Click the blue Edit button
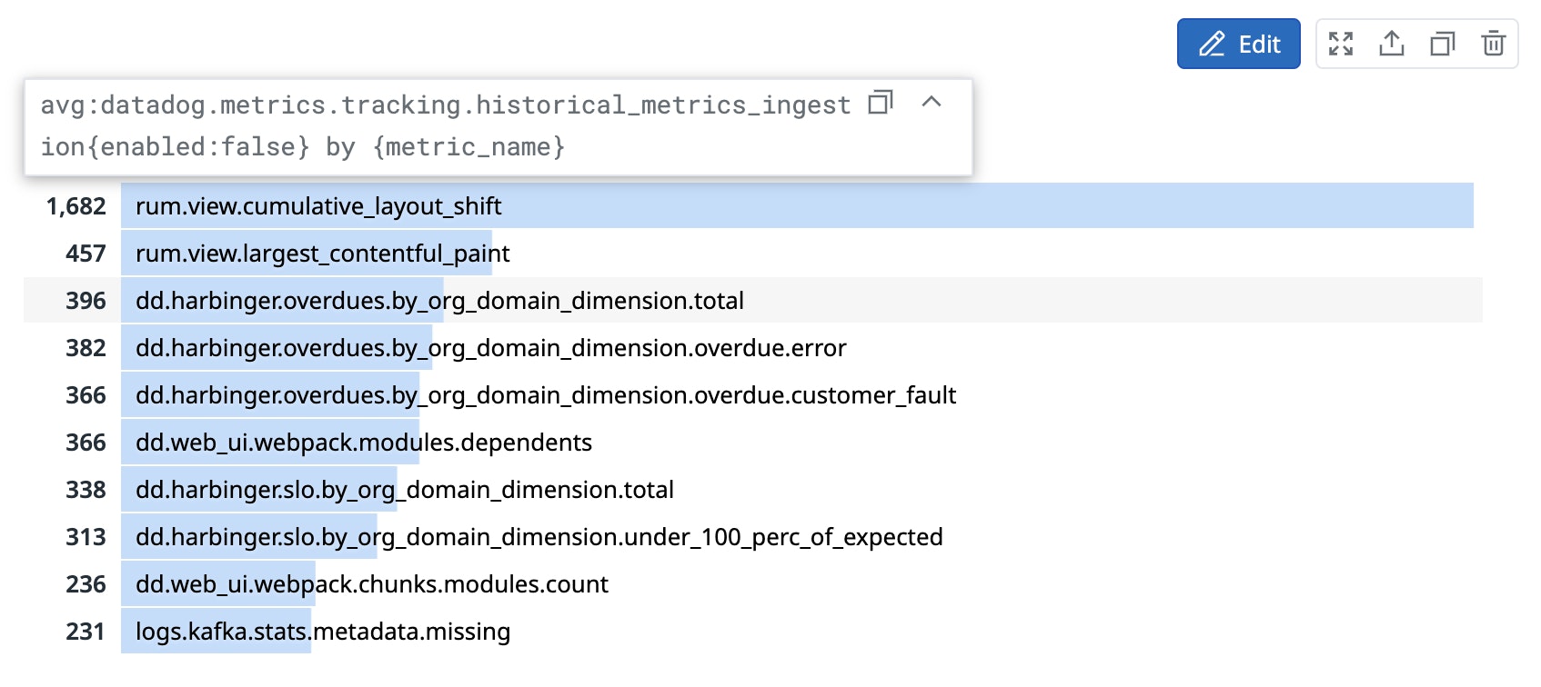Viewport: 1541px width, 687px height. click(x=1238, y=44)
